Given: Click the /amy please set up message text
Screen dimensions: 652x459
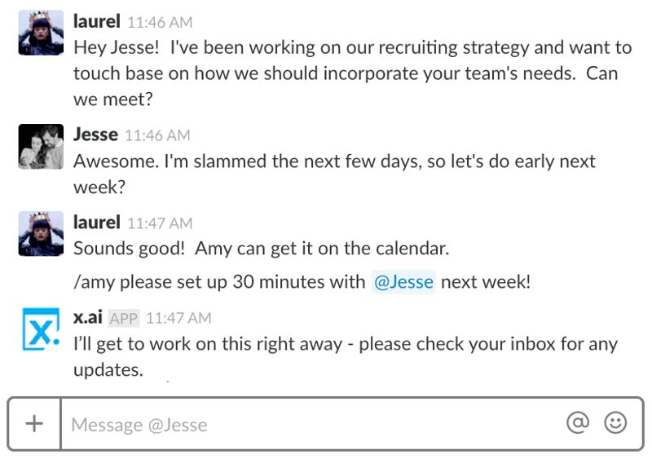Looking at the screenshot, I should (x=302, y=282).
